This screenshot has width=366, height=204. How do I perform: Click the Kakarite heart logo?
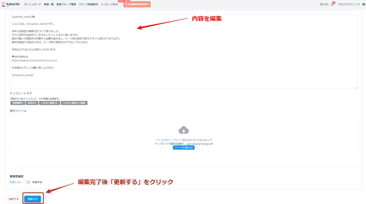pos(4,5)
